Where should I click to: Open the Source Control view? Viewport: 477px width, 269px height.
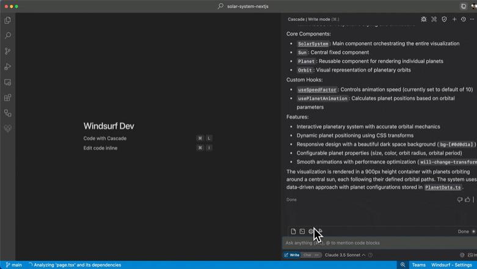(x=8, y=51)
